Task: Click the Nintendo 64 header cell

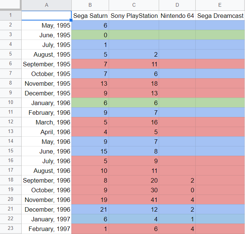Action: coord(177,16)
